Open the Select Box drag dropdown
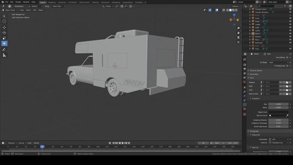Viewport: 293px width, 165px height. coord(59,6)
